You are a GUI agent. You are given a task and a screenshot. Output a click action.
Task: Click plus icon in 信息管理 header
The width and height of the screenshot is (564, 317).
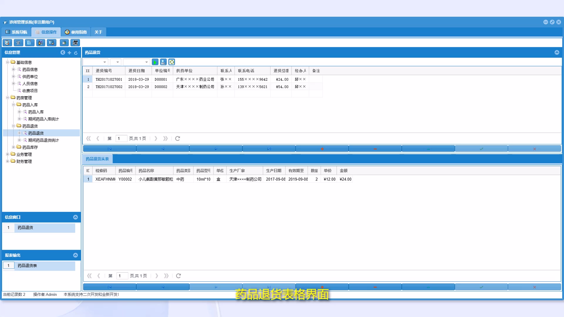click(x=69, y=53)
